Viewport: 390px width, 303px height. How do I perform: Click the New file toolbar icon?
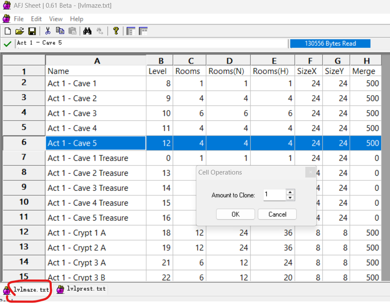[x=8, y=31]
